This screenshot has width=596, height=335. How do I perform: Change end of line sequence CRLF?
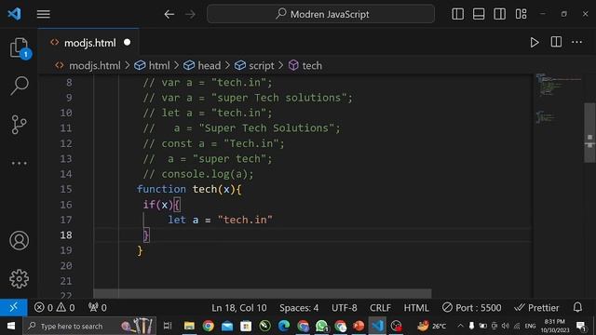pos(380,308)
